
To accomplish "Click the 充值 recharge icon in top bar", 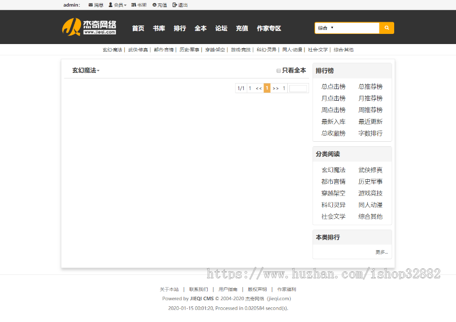I will 155,5.
